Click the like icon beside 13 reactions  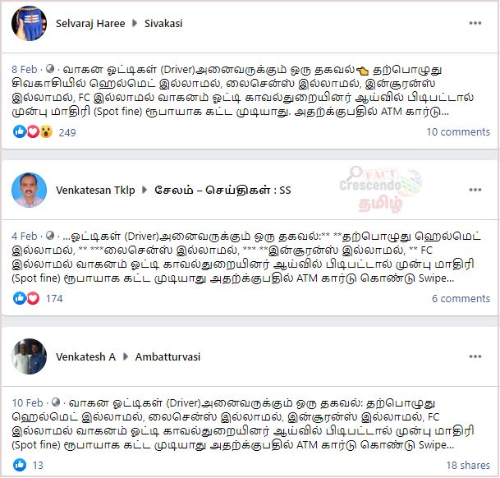(x=20, y=465)
